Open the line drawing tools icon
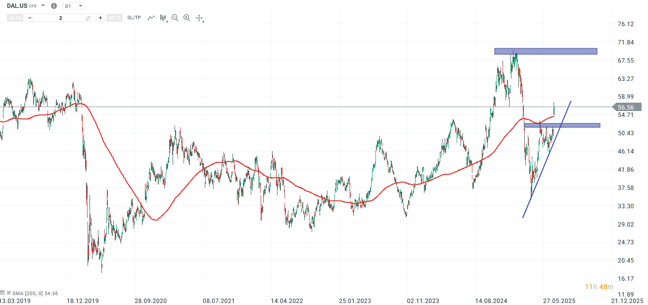The image size is (648, 305). [151, 18]
